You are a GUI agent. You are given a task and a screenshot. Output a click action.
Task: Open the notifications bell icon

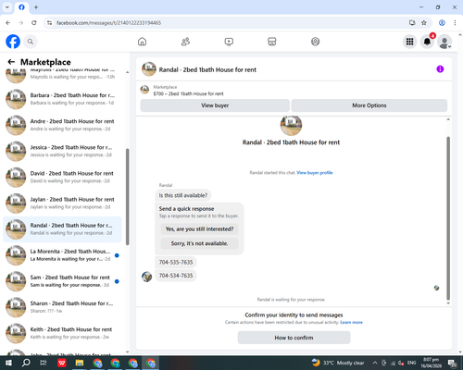click(427, 42)
